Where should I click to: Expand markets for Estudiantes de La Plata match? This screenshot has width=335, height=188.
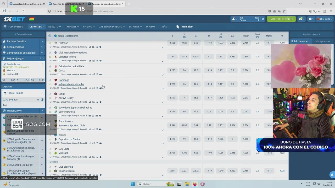tap(163, 75)
